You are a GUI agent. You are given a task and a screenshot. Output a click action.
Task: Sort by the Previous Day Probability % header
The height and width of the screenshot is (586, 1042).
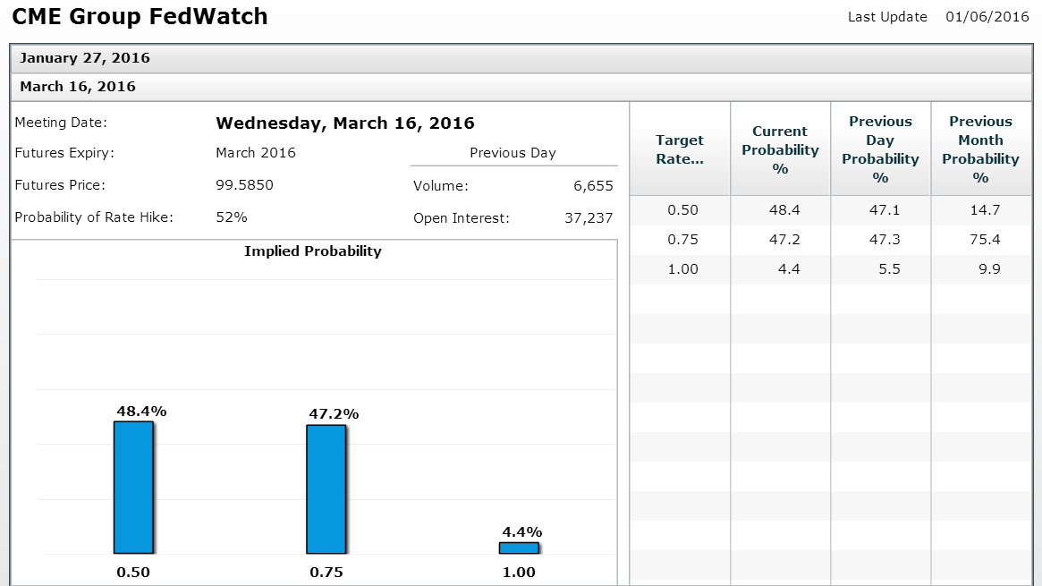coord(880,149)
